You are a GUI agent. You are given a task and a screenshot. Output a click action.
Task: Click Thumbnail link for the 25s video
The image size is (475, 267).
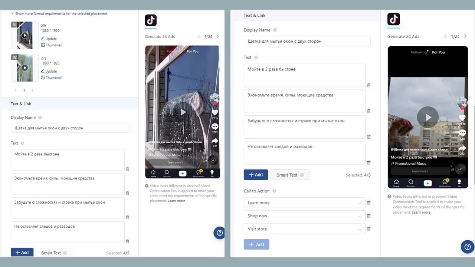[52, 45]
